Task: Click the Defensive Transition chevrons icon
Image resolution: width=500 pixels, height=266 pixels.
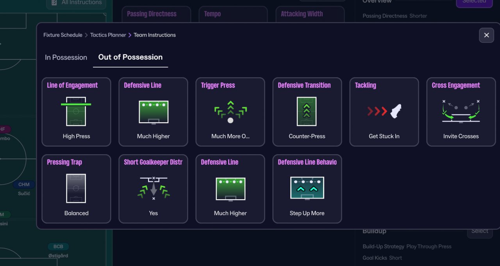Action: 307,112
